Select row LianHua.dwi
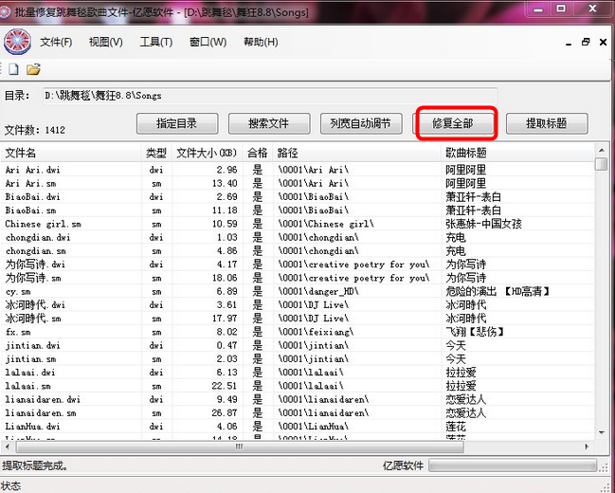This screenshot has width=615, height=493. click(298, 427)
